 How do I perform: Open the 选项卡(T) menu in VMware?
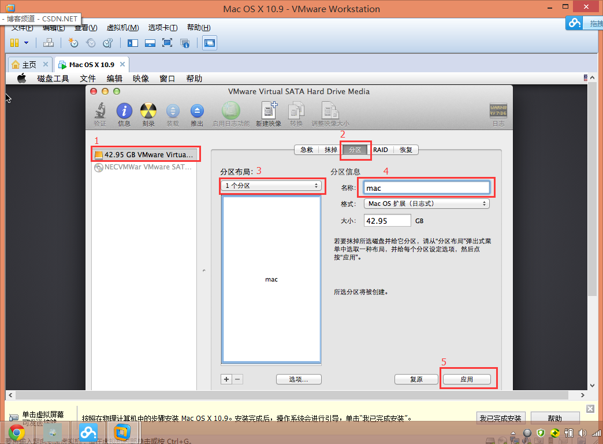click(163, 28)
